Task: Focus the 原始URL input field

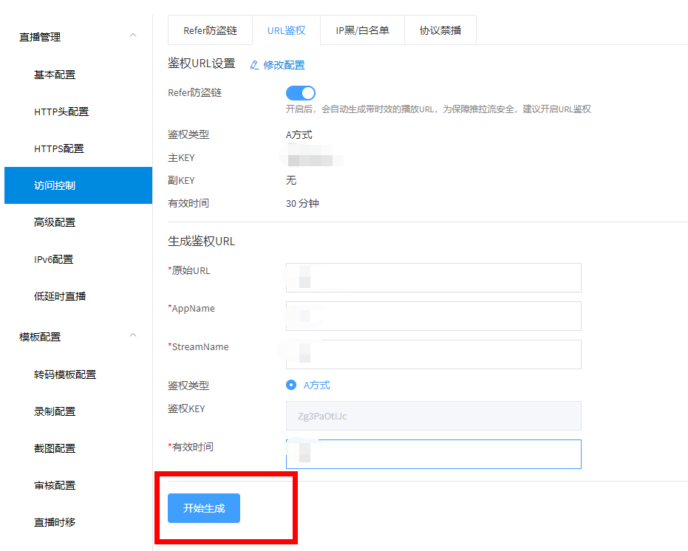Action: pyautogui.click(x=433, y=278)
